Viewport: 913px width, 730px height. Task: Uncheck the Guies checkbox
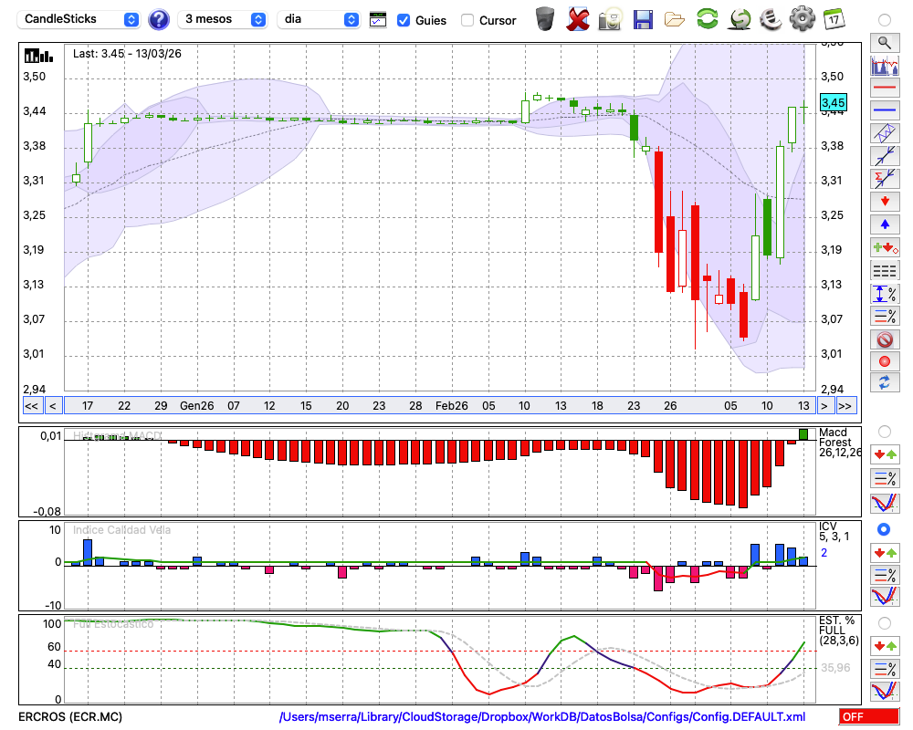click(x=404, y=20)
